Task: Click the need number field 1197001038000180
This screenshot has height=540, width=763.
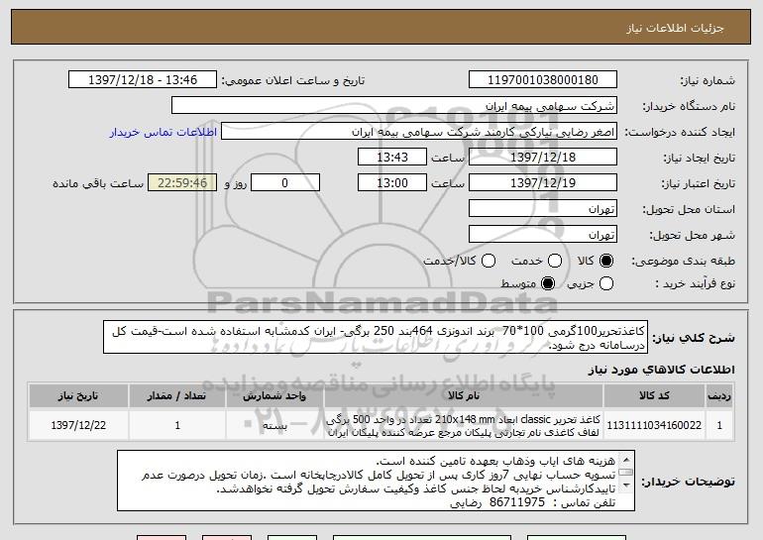Action: point(543,80)
